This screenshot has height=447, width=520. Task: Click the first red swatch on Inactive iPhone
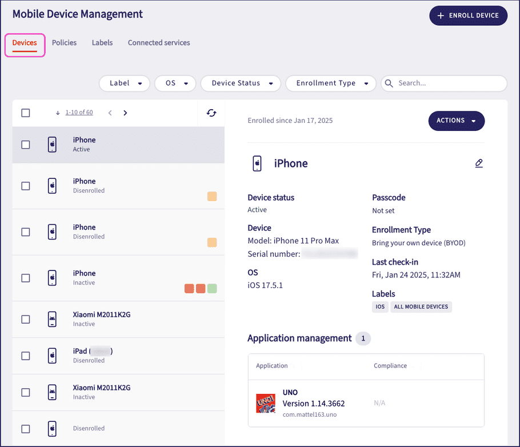[x=189, y=288]
